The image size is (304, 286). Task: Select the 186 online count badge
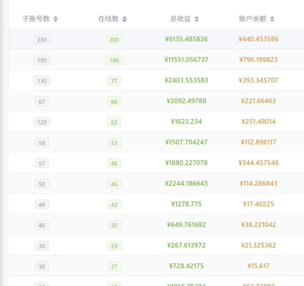point(114,60)
